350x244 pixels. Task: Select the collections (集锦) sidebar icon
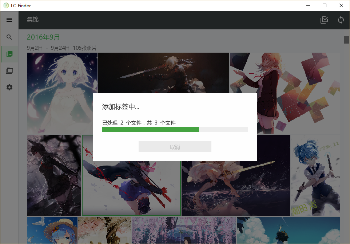click(9, 54)
